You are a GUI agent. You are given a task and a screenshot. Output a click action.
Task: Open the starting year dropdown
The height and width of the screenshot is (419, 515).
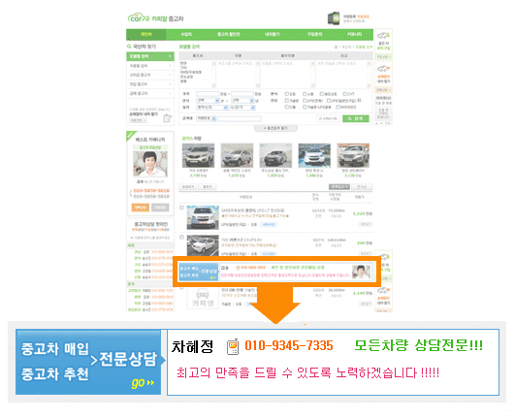coord(208,101)
